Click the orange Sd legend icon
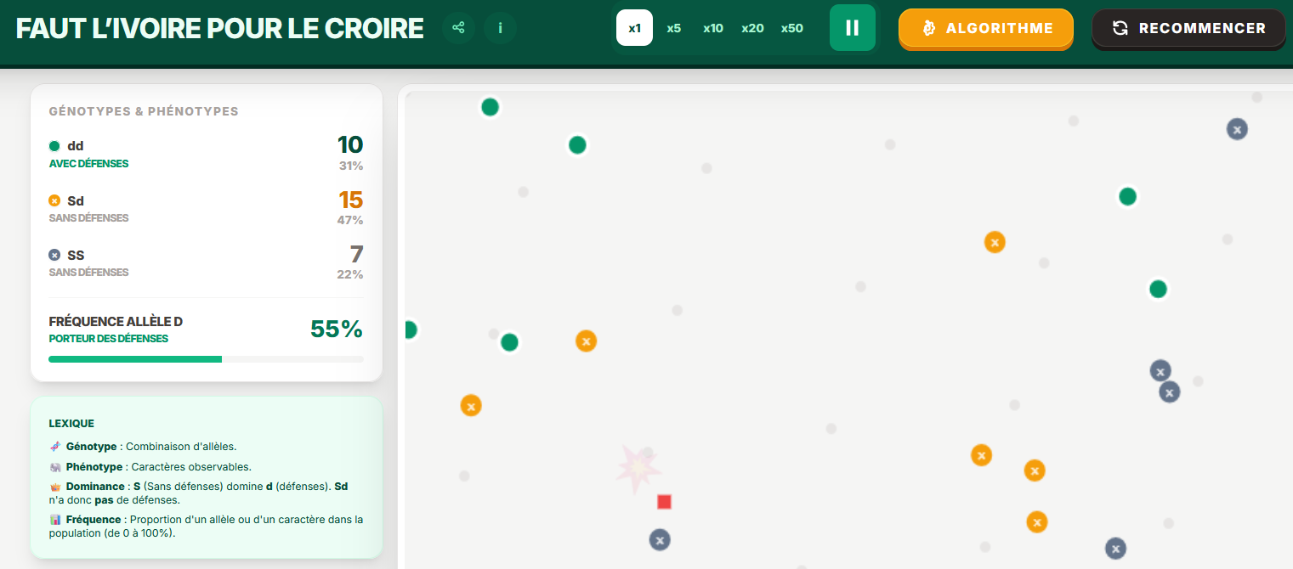 tap(54, 201)
